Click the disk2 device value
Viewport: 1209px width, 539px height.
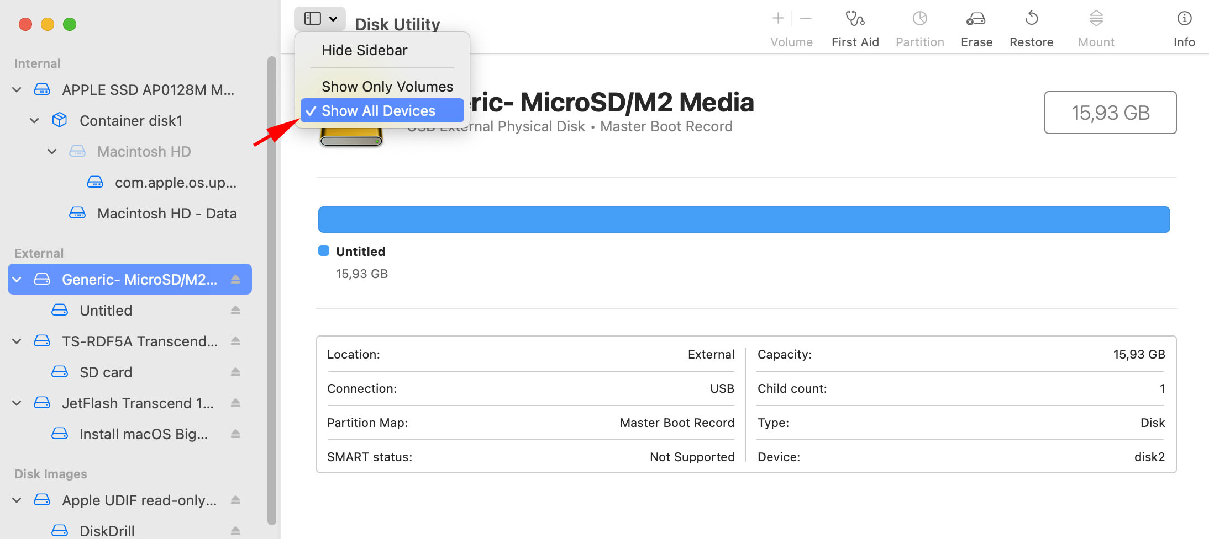click(1149, 457)
